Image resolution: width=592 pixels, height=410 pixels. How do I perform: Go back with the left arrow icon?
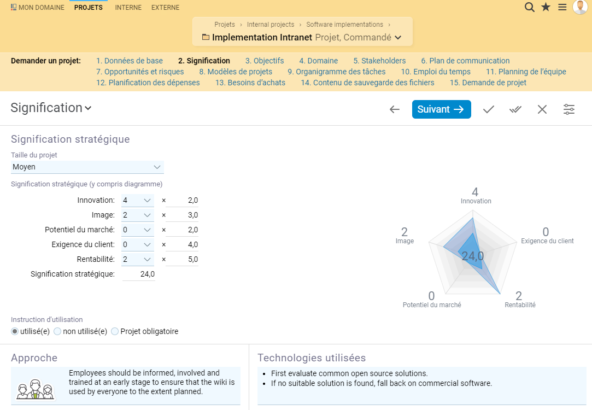[395, 109]
